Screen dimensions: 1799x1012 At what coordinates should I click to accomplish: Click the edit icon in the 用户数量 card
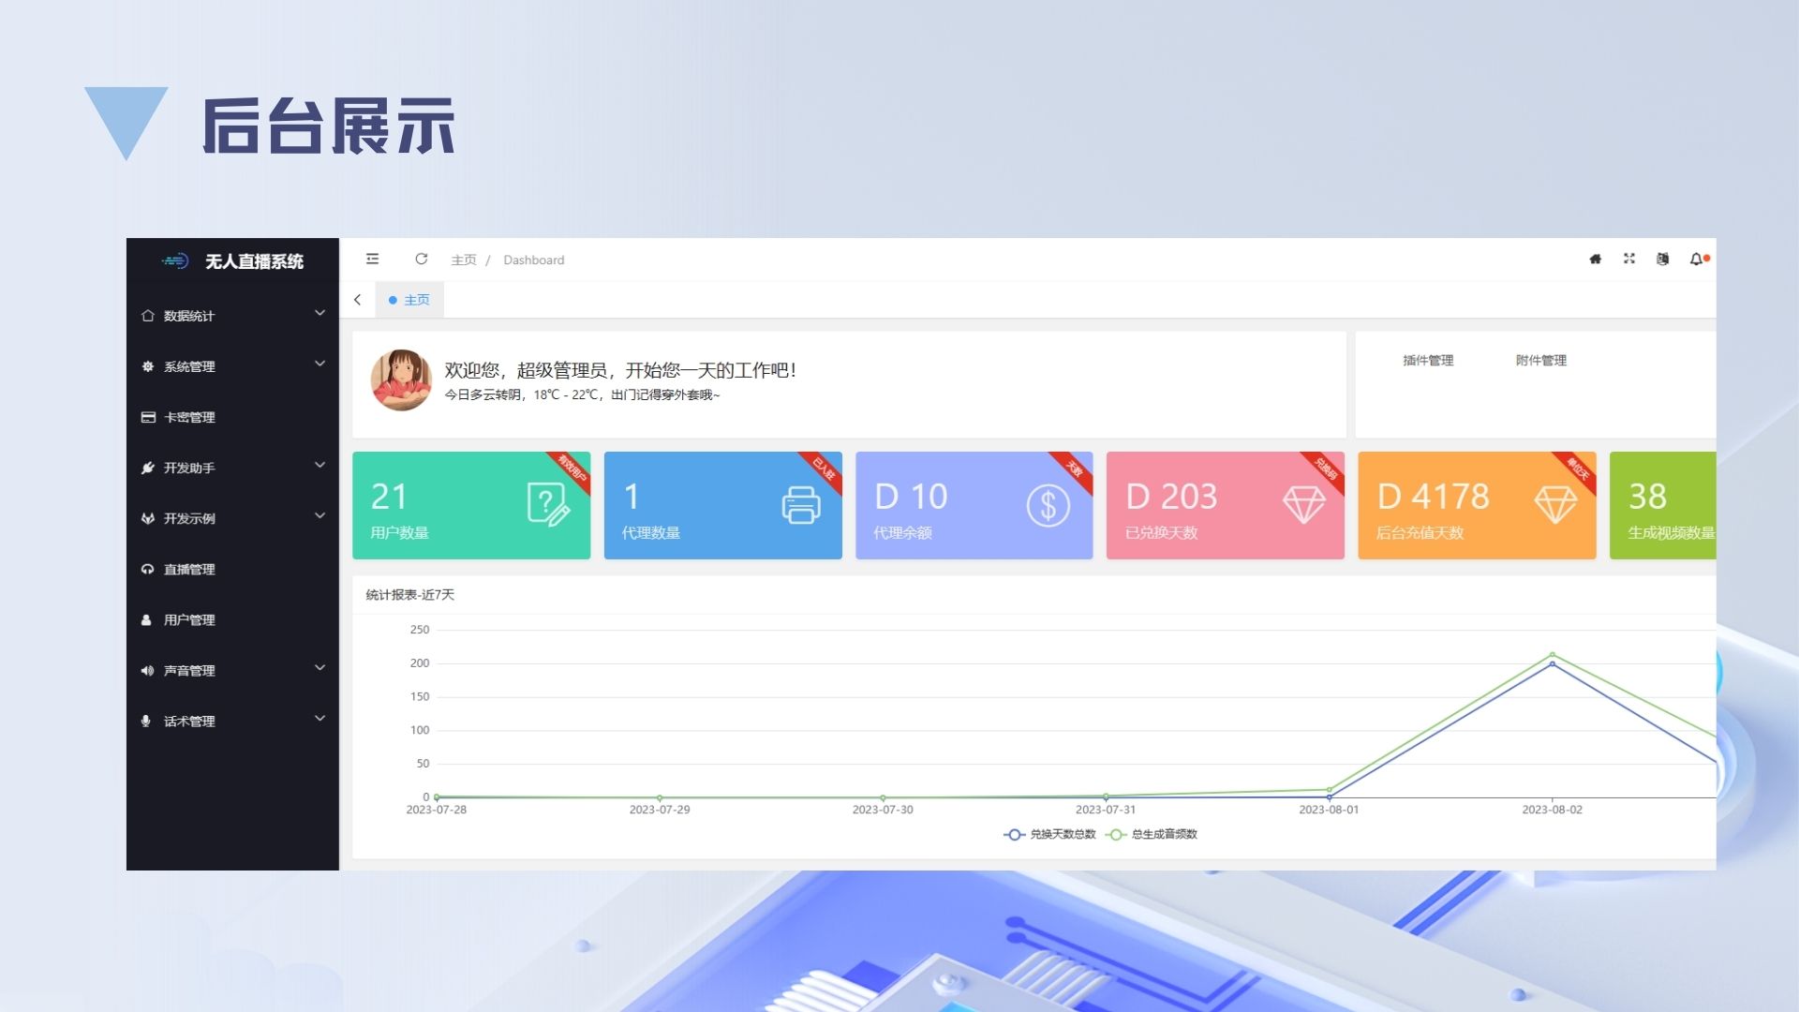[548, 504]
